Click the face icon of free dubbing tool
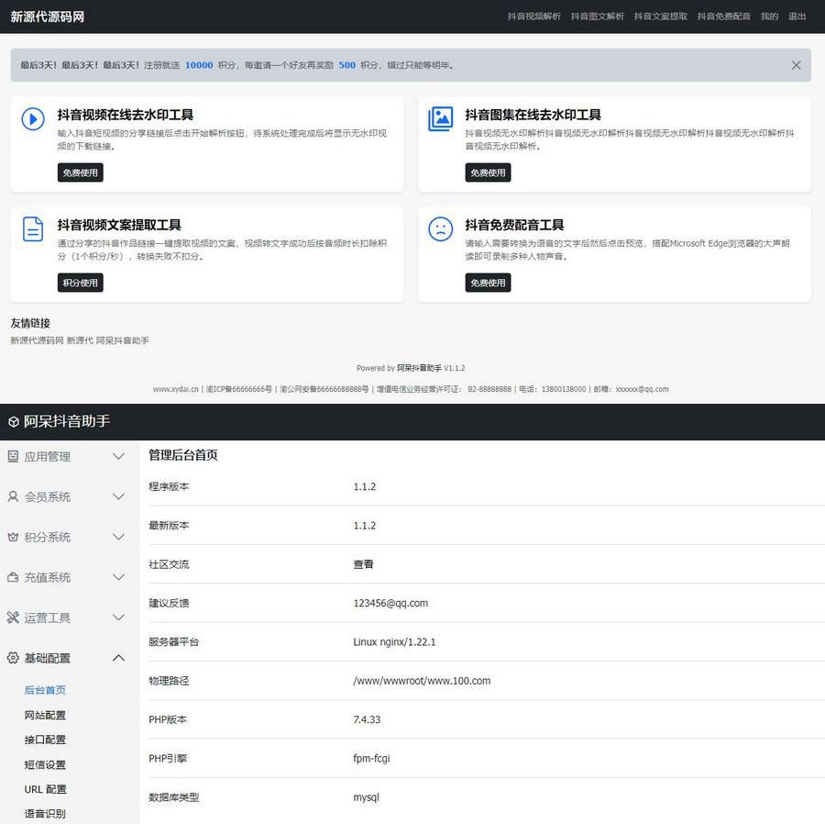This screenshot has width=825, height=824. coord(440,229)
